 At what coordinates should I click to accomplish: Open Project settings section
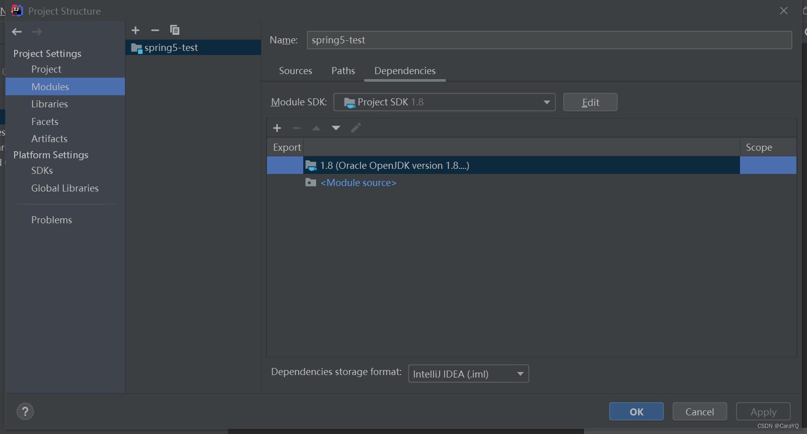46,69
